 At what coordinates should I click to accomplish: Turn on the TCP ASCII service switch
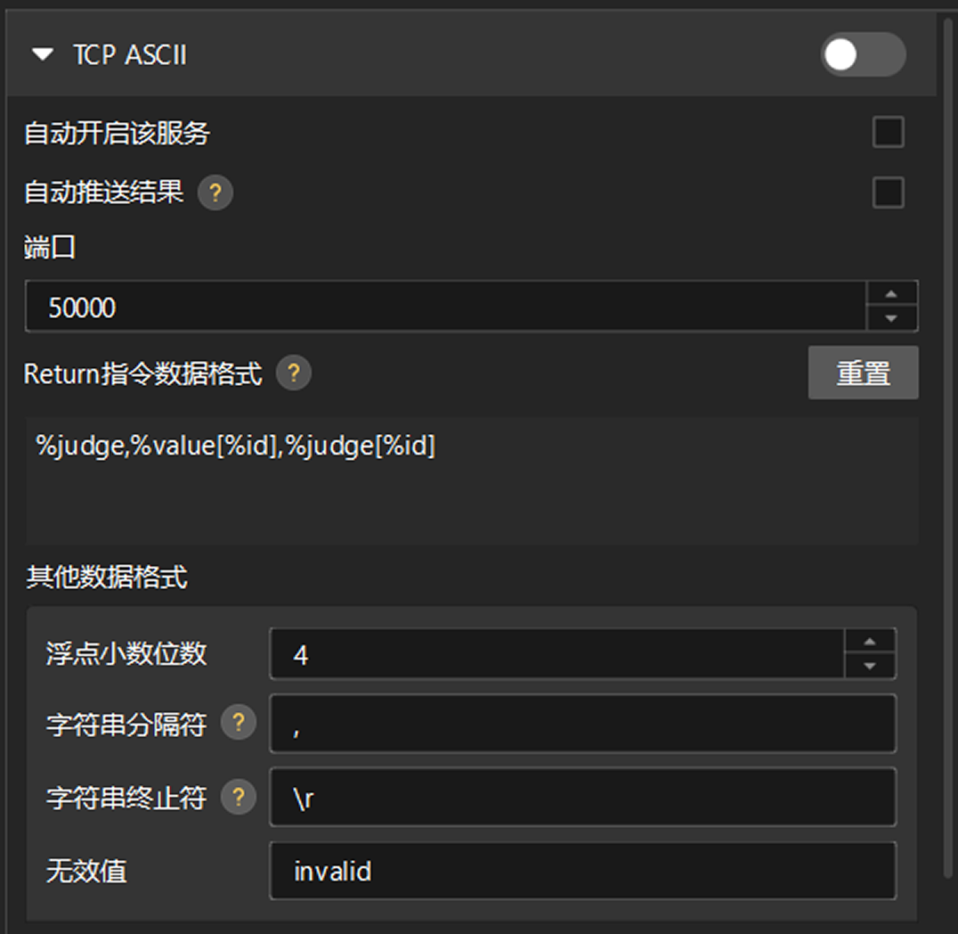(863, 55)
